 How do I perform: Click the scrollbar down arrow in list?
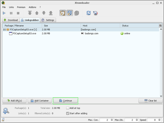coord(161,96)
